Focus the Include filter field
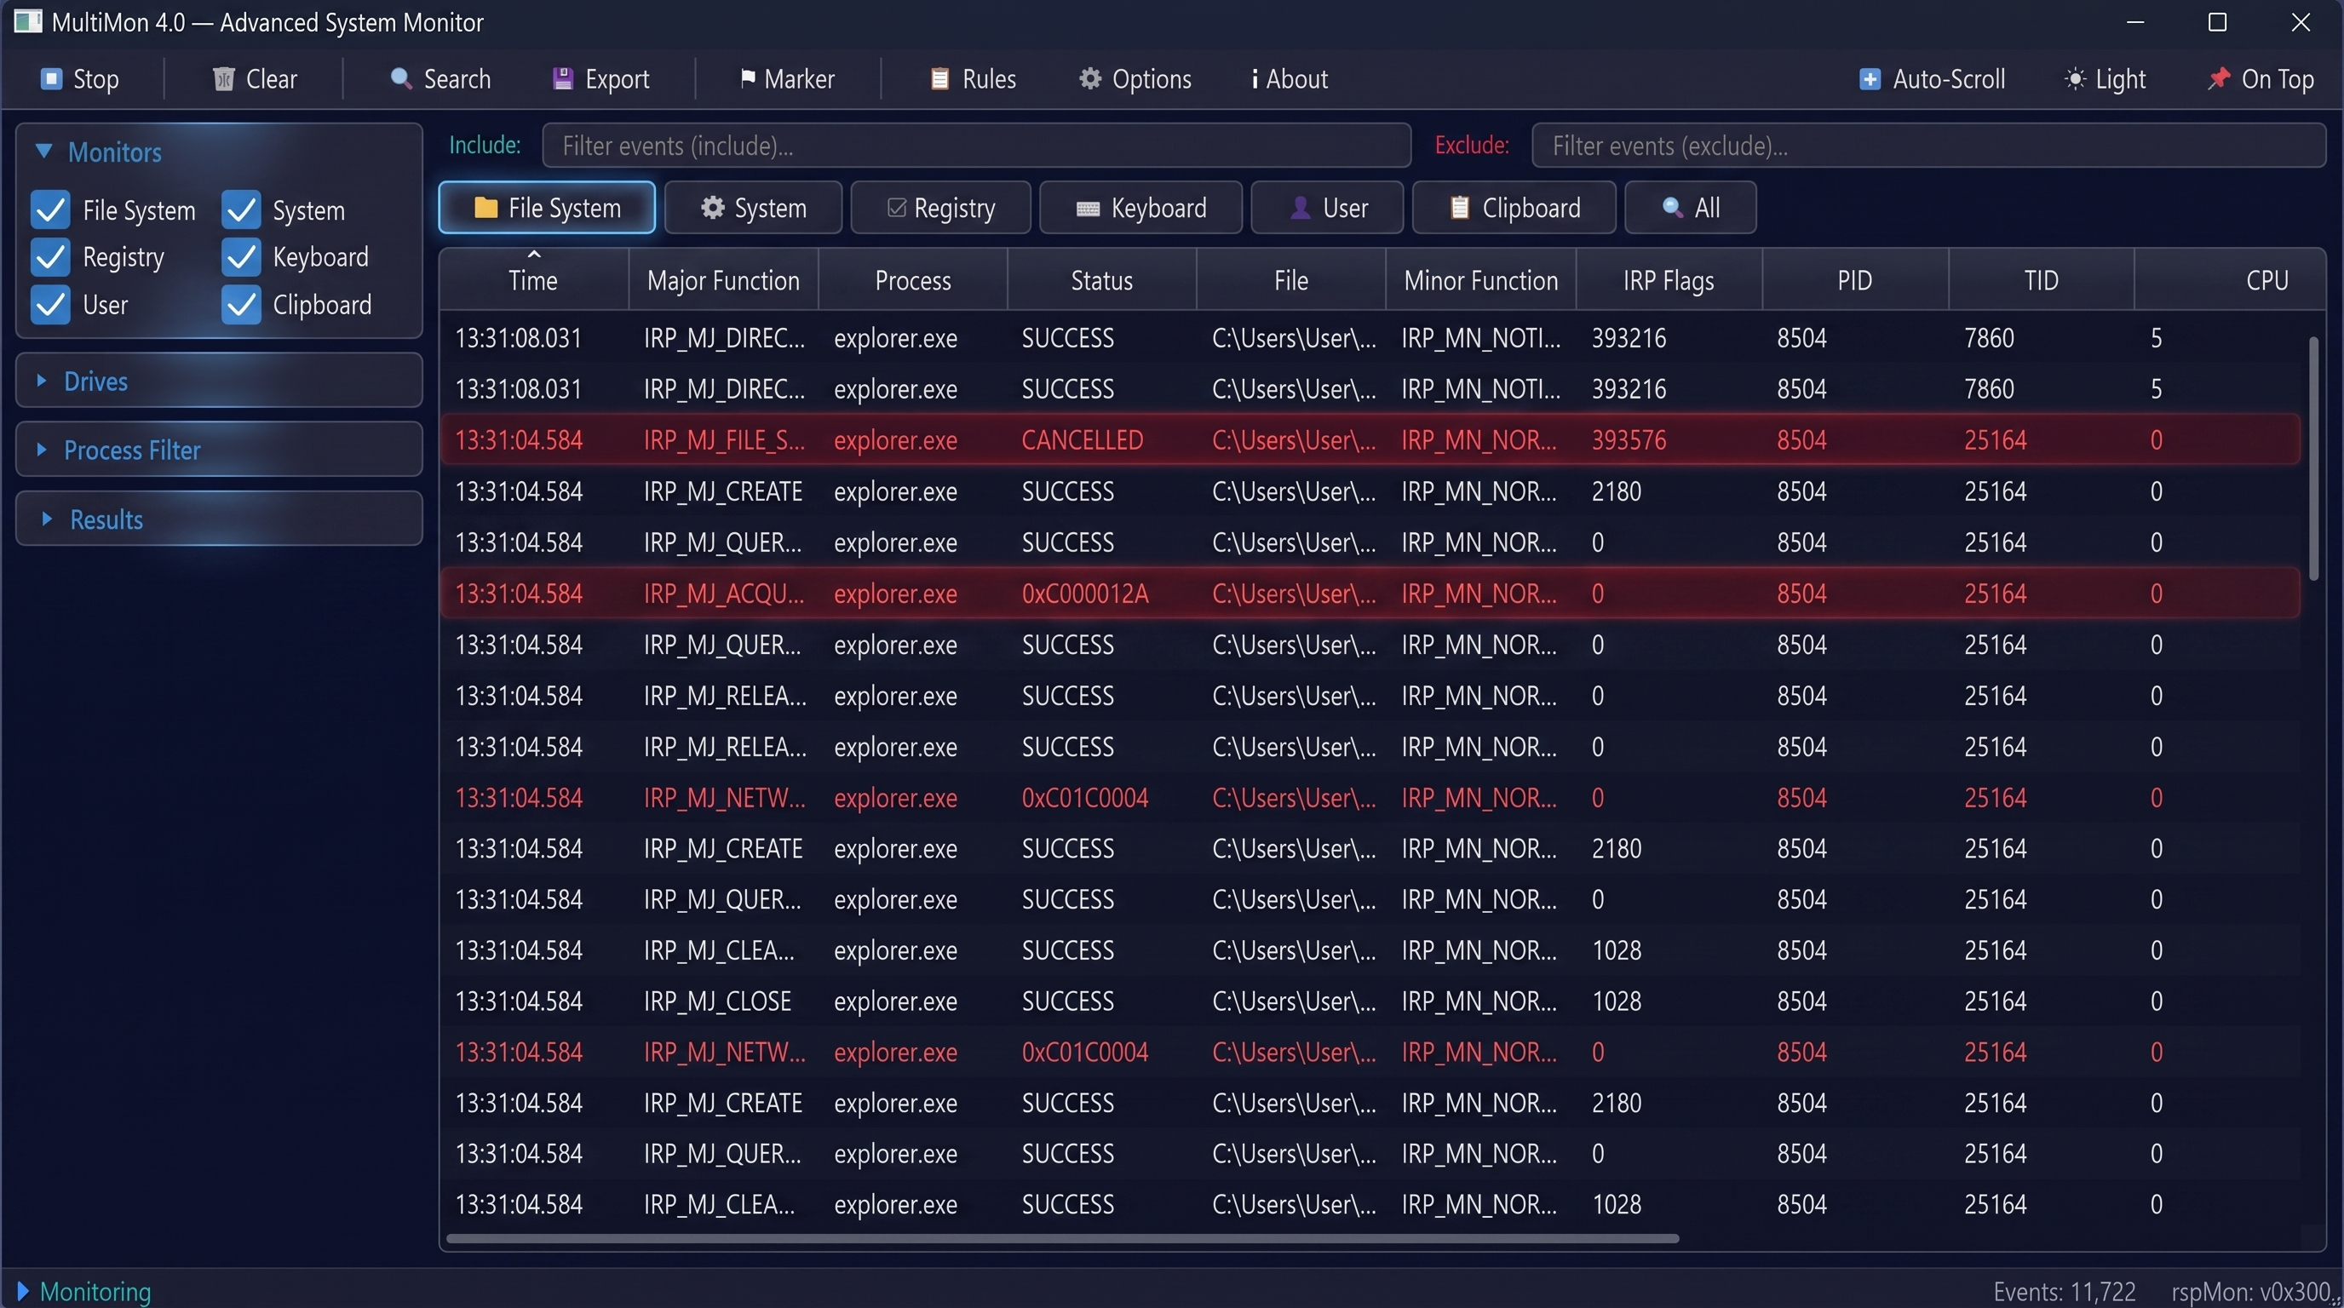This screenshot has height=1308, width=2344. [976, 146]
